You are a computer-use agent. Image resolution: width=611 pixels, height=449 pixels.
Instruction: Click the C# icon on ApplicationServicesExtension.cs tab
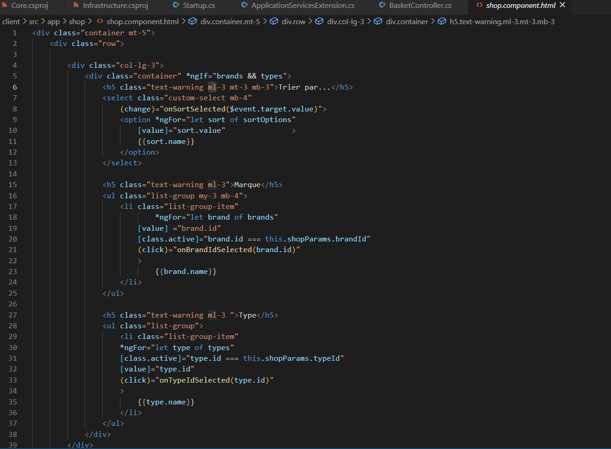tap(245, 6)
